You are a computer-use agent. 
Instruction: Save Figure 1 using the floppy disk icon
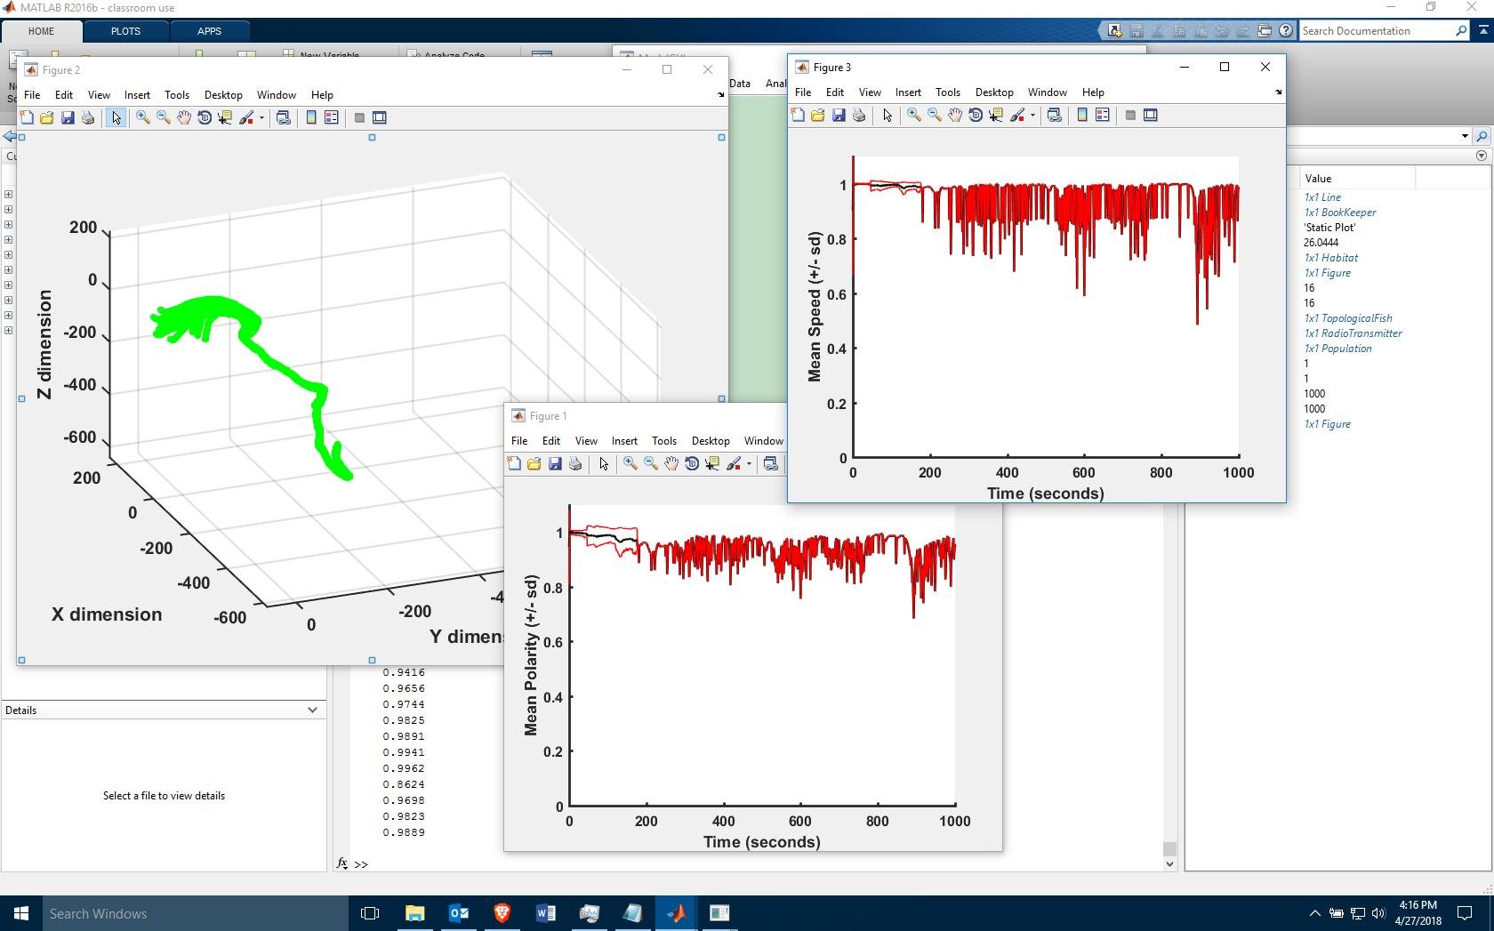[x=555, y=463]
